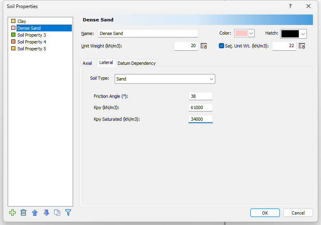Click the green plus add soil icon
This screenshot has width=321, height=225.
(x=13, y=213)
